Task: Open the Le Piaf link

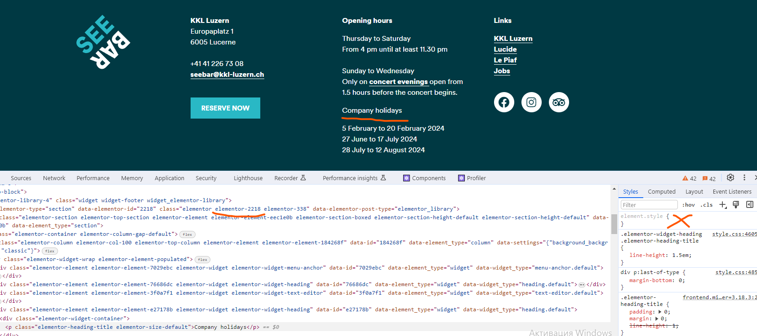Action: point(505,60)
